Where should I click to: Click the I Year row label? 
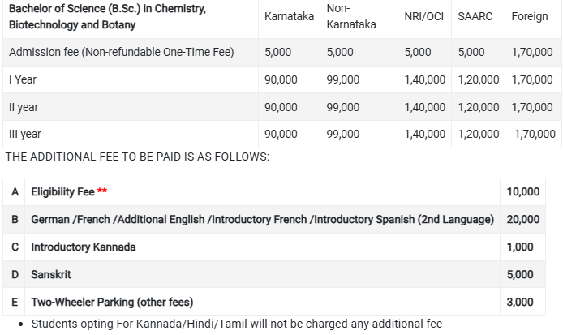(x=23, y=79)
